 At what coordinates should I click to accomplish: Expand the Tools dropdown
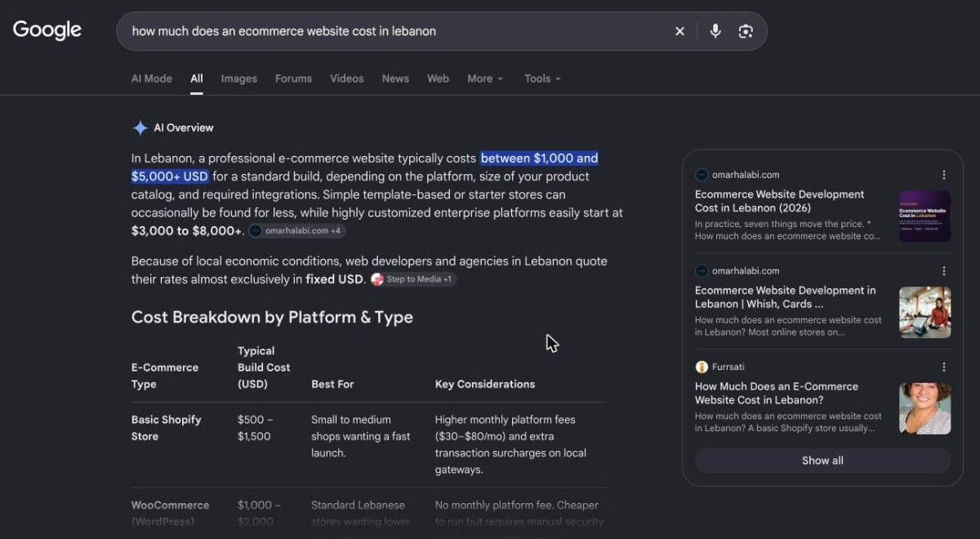542,78
